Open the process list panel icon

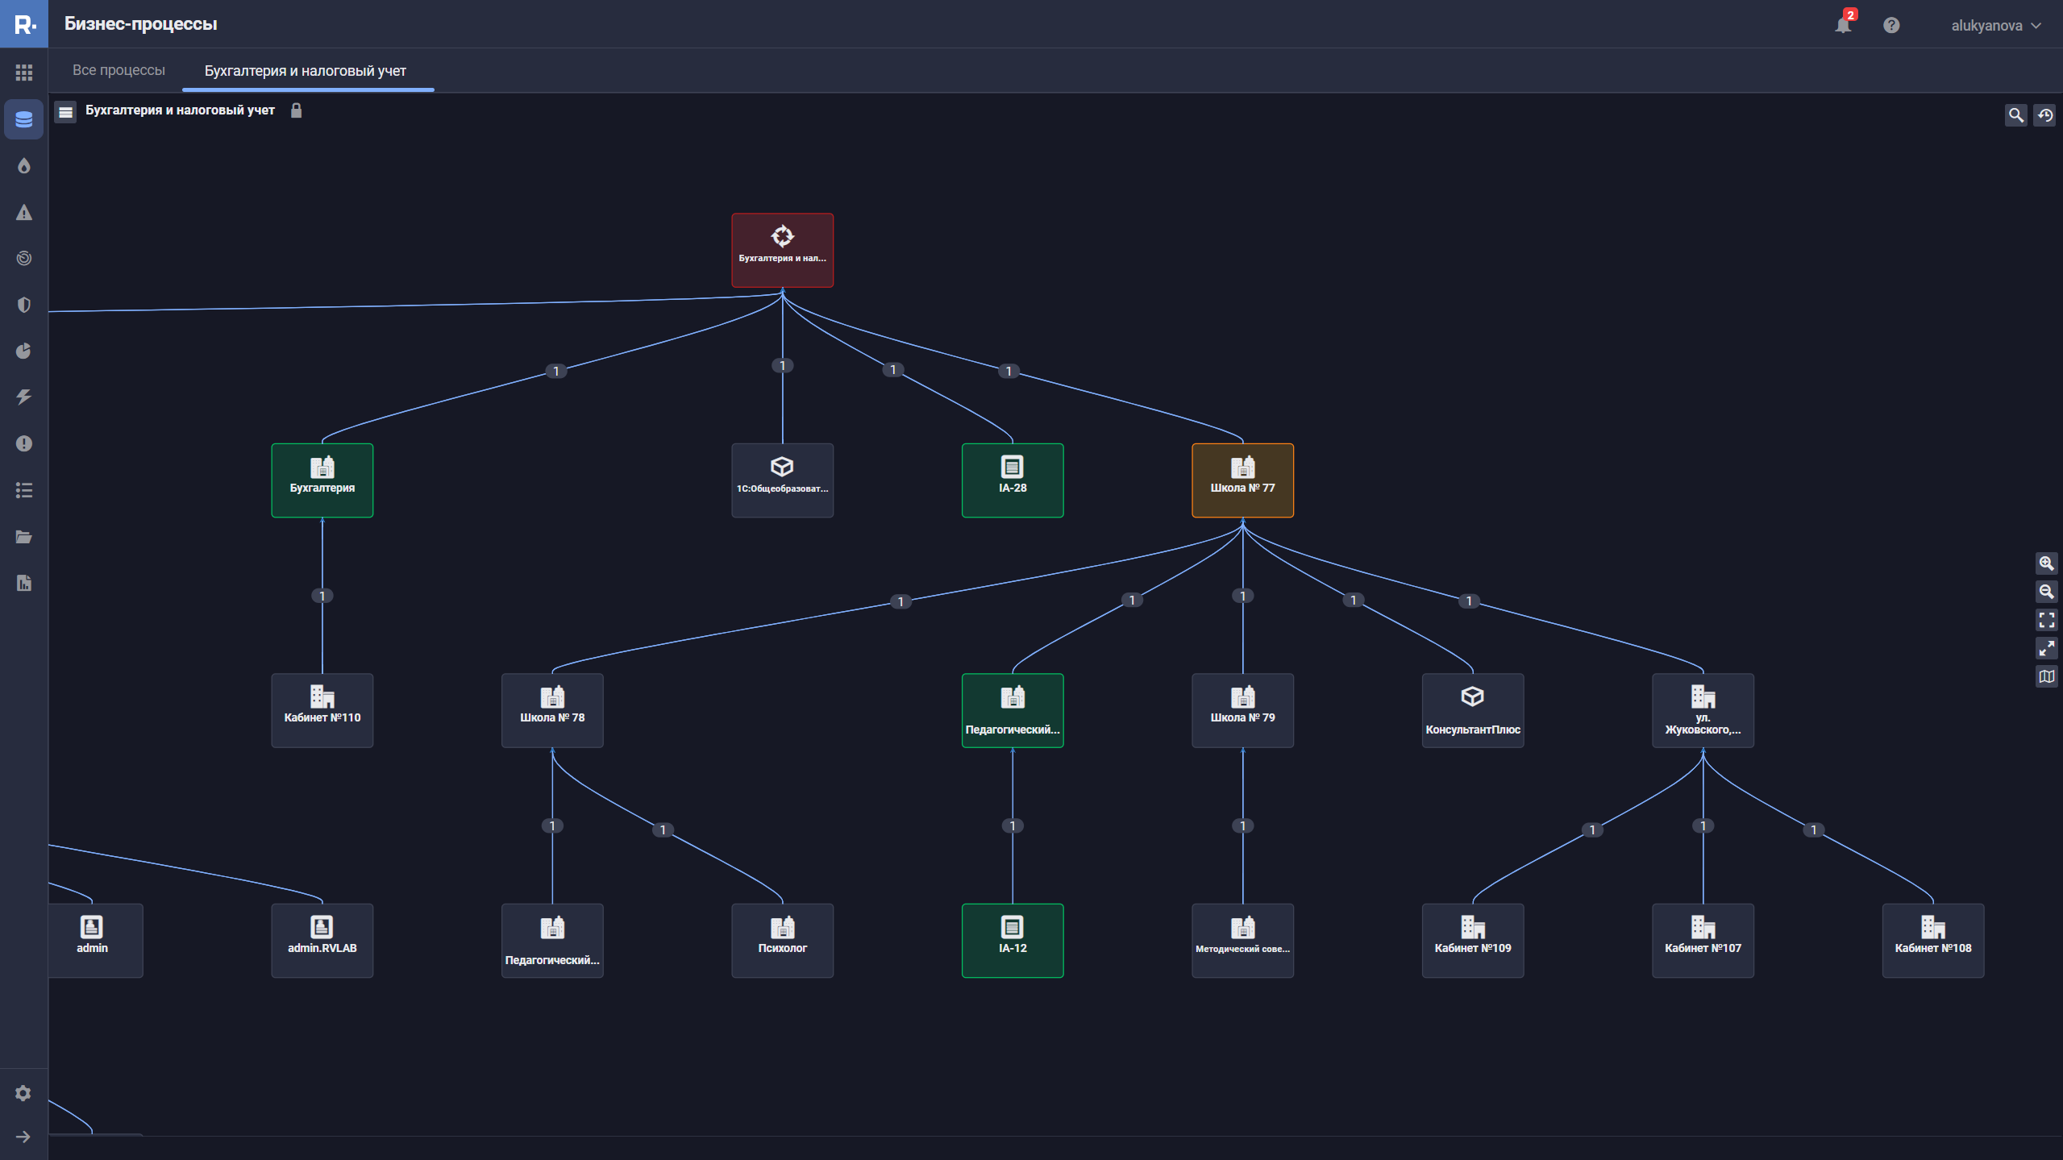[x=66, y=112]
